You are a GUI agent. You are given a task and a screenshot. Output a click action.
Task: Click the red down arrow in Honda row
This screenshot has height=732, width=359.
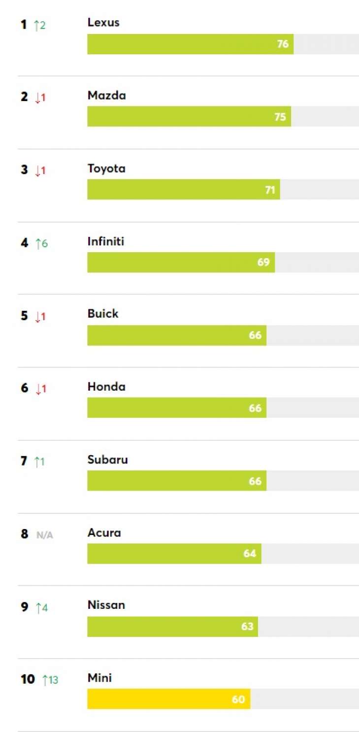37,389
